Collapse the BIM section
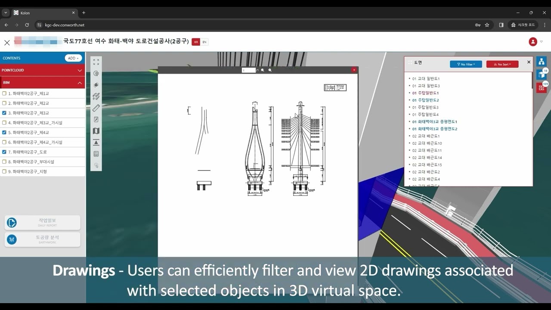 42,82
